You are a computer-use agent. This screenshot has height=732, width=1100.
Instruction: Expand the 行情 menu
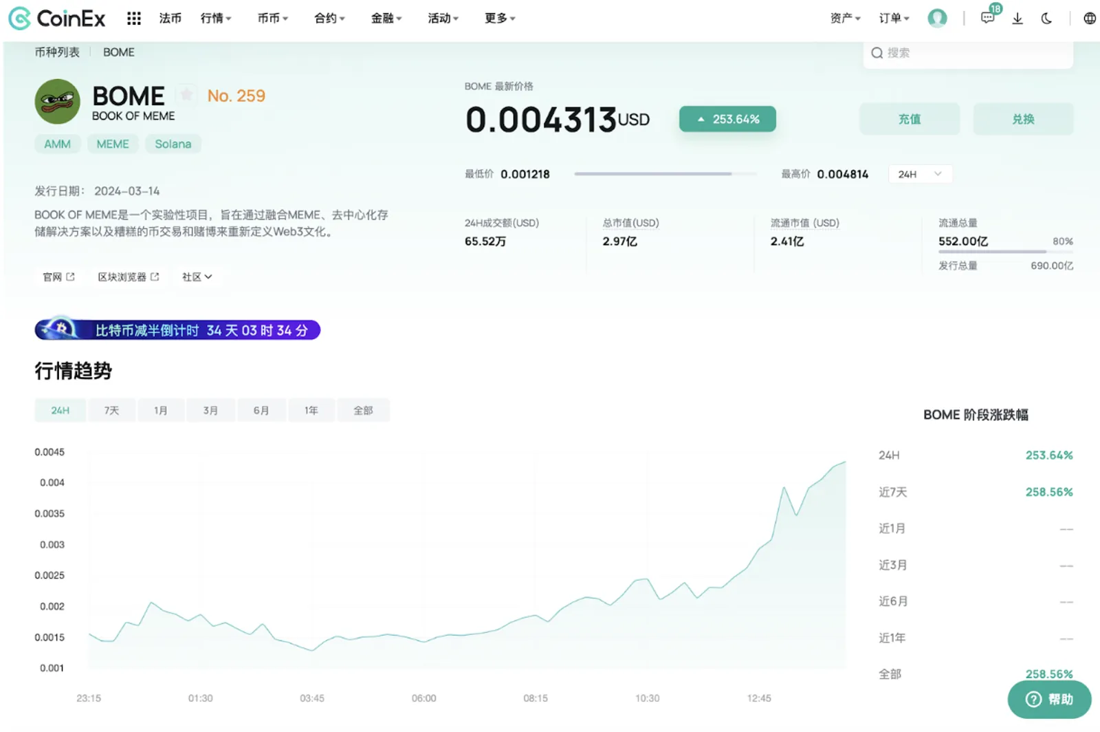coord(216,19)
